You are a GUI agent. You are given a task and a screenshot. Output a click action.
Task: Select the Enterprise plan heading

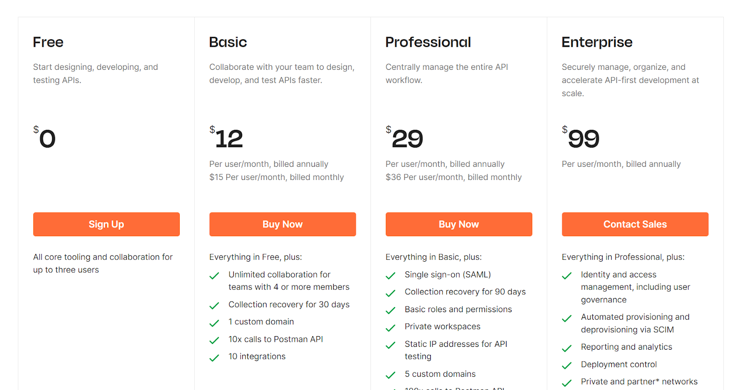[597, 42]
